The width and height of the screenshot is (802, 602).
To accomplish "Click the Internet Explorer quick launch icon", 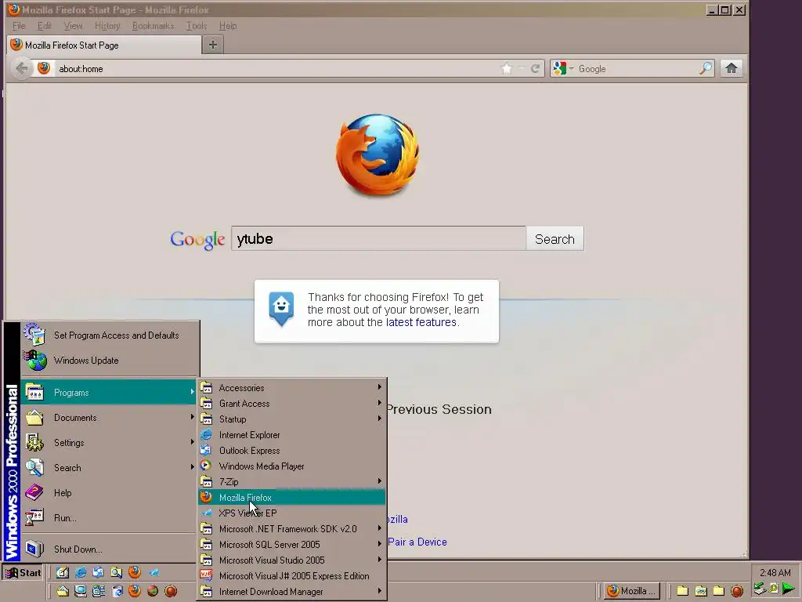I will [x=81, y=573].
